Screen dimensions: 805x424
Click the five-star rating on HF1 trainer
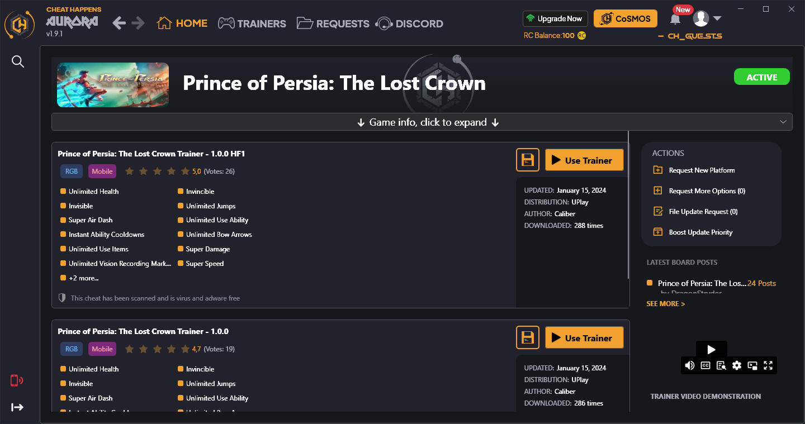coord(158,171)
